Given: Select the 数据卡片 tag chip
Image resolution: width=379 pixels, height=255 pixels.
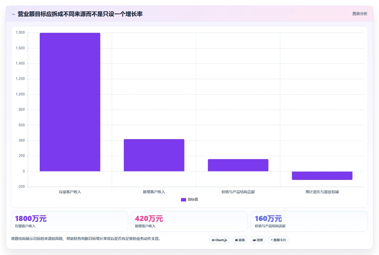Looking at the screenshot, I should click(278, 240).
